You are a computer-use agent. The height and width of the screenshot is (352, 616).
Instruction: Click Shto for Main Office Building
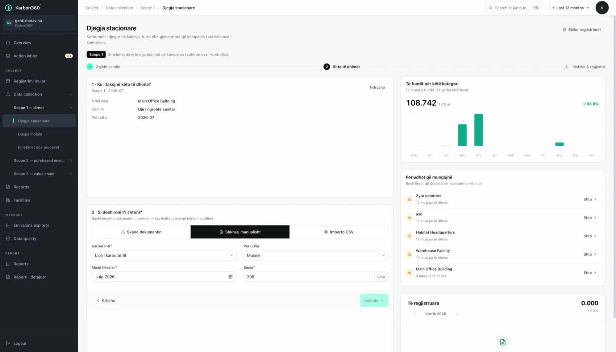(x=590, y=273)
